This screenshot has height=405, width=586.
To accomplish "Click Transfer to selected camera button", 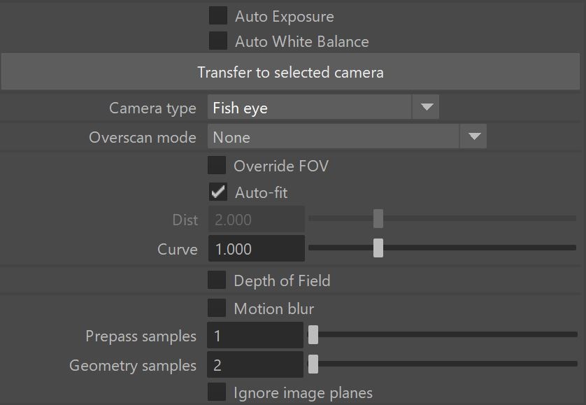I will click(x=290, y=72).
